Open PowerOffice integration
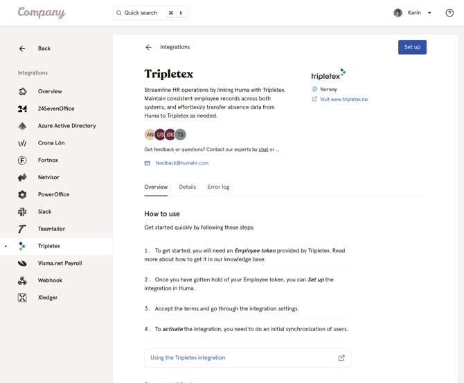Screen dimensions: 464x383 (53, 194)
